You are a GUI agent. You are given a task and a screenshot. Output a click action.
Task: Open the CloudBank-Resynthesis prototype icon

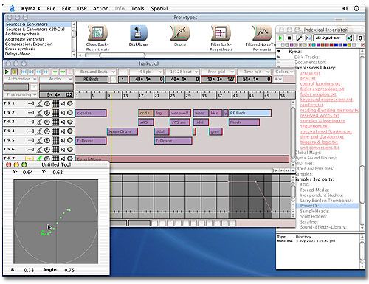click(x=97, y=33)
